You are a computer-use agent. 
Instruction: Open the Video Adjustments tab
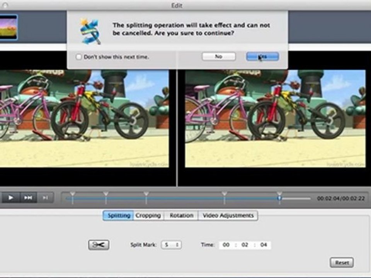tap(228, 215)
